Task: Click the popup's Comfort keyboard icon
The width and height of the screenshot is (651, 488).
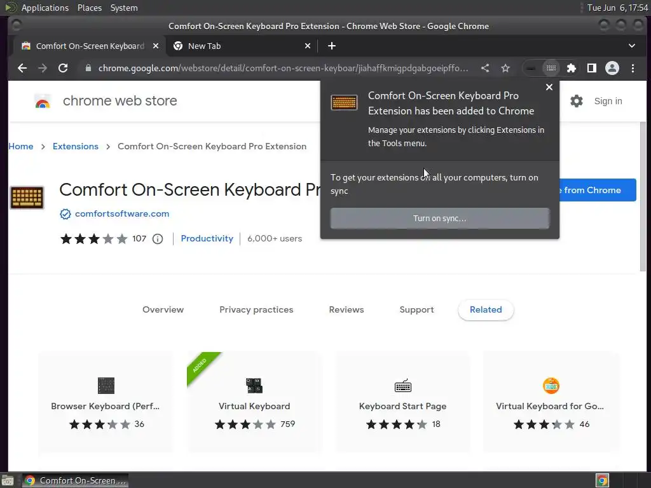Action: point(344,102)
